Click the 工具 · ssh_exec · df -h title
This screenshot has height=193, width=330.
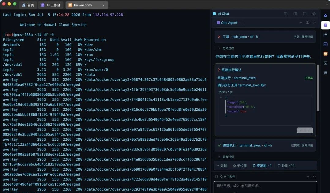(x=240, y=37)
